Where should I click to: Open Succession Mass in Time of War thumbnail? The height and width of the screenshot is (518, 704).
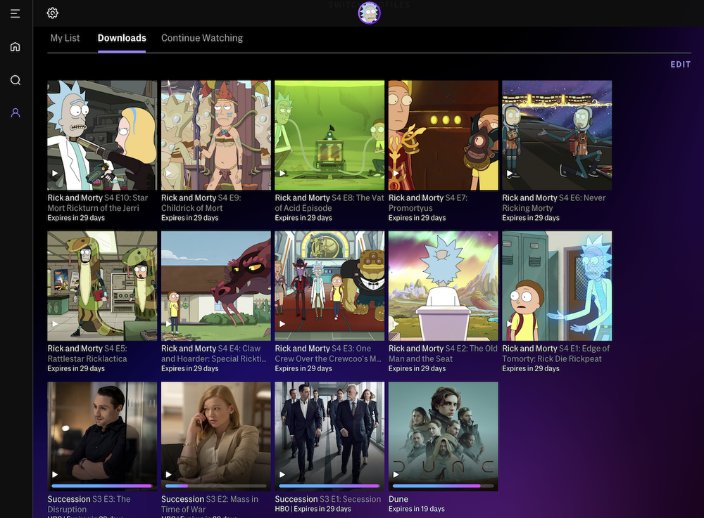pos(216,436)
